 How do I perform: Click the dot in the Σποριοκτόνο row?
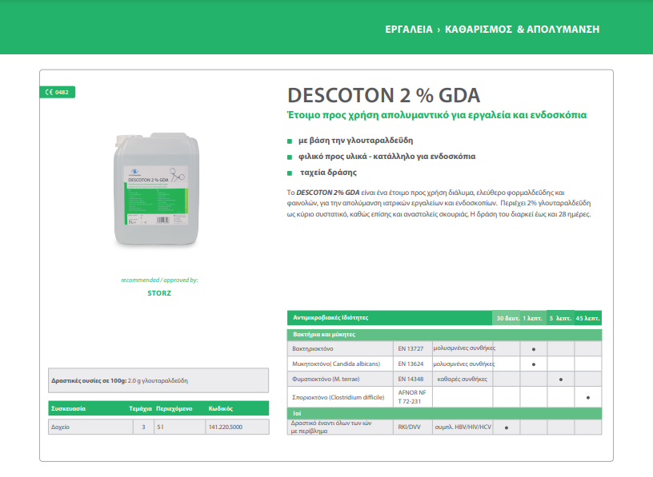pyautogui.click(x=588, y=397)
